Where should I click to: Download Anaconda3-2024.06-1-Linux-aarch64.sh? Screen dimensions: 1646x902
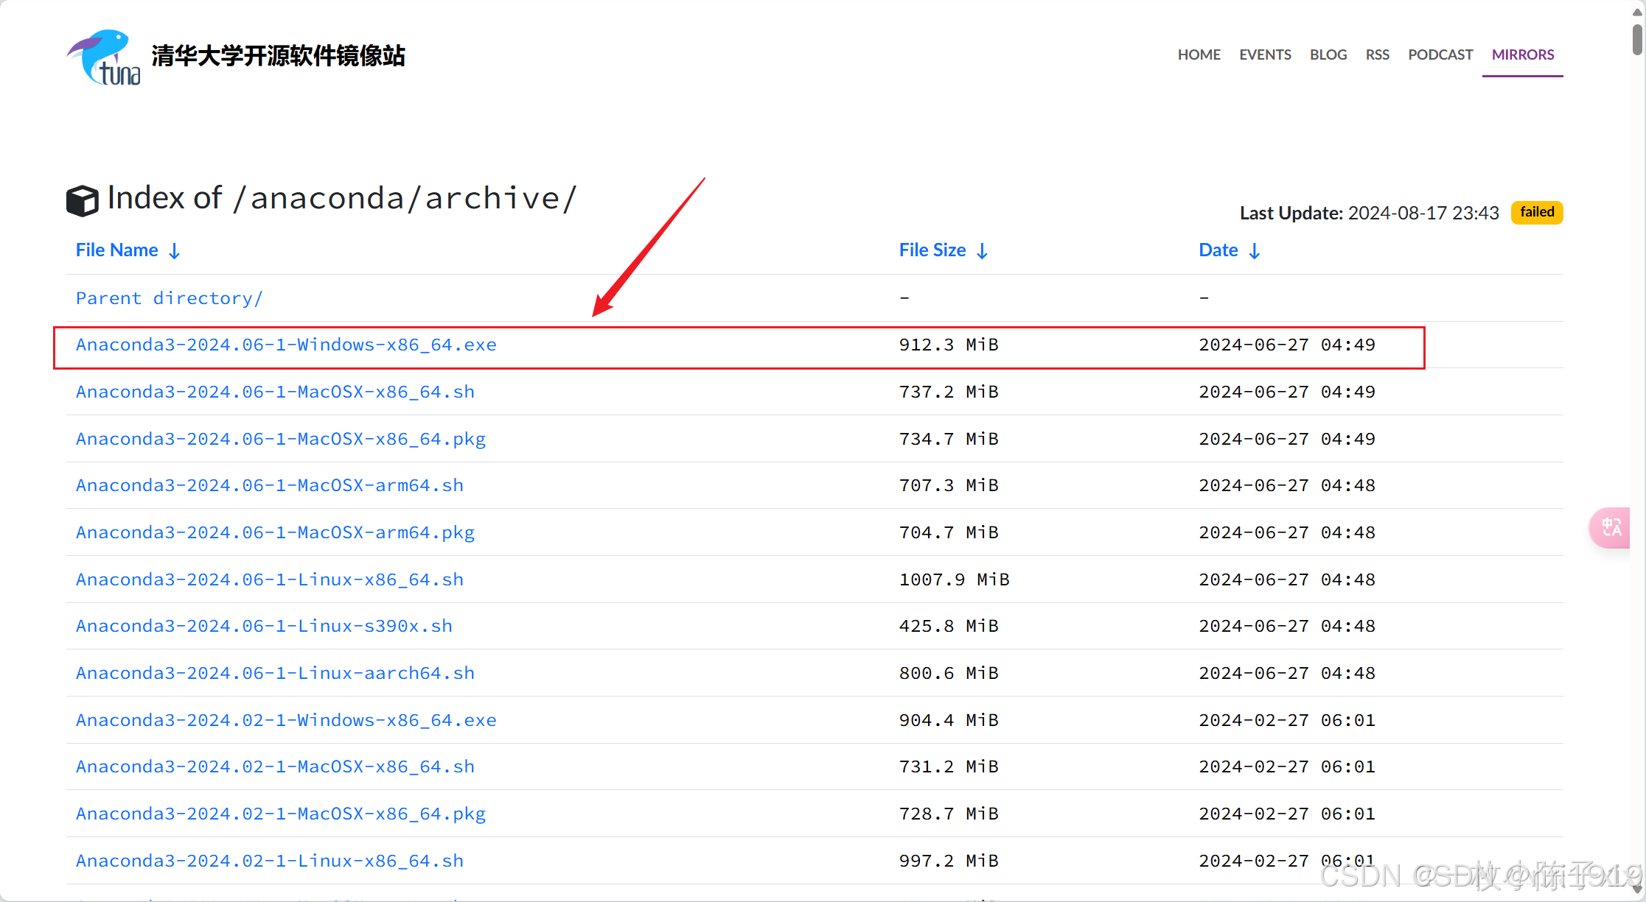(x=275, y=673)
